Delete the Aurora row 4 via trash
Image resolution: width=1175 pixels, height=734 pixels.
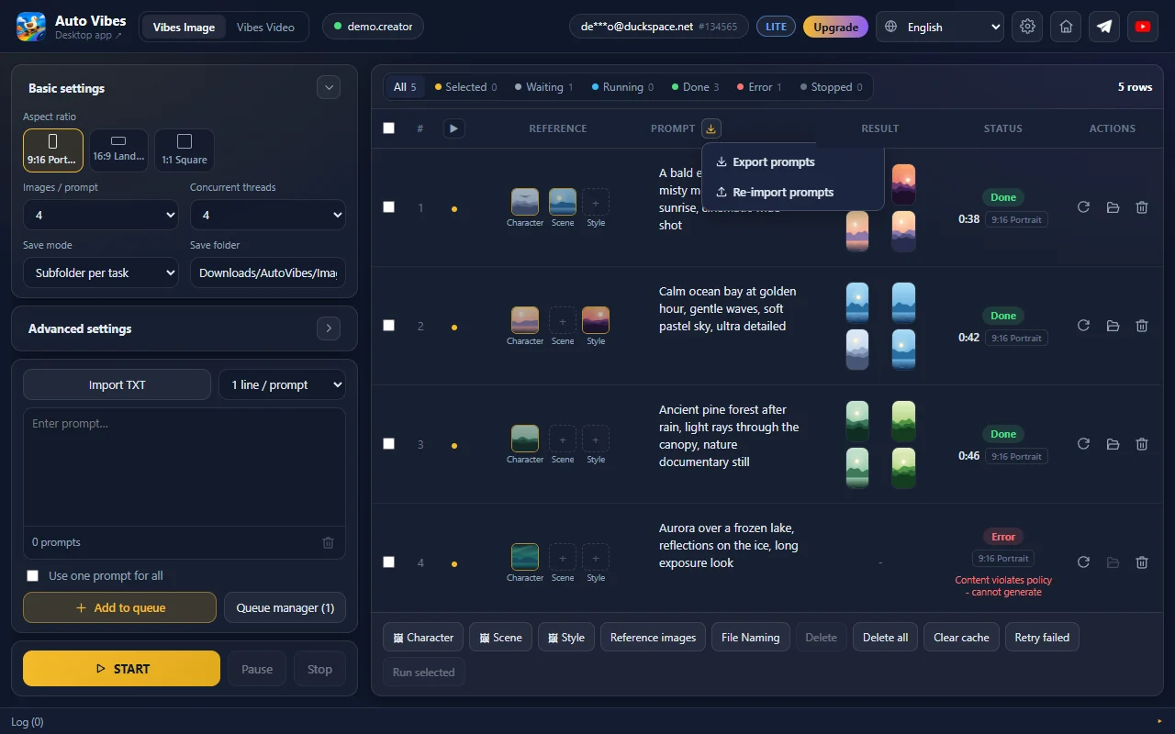(1142, 562)
